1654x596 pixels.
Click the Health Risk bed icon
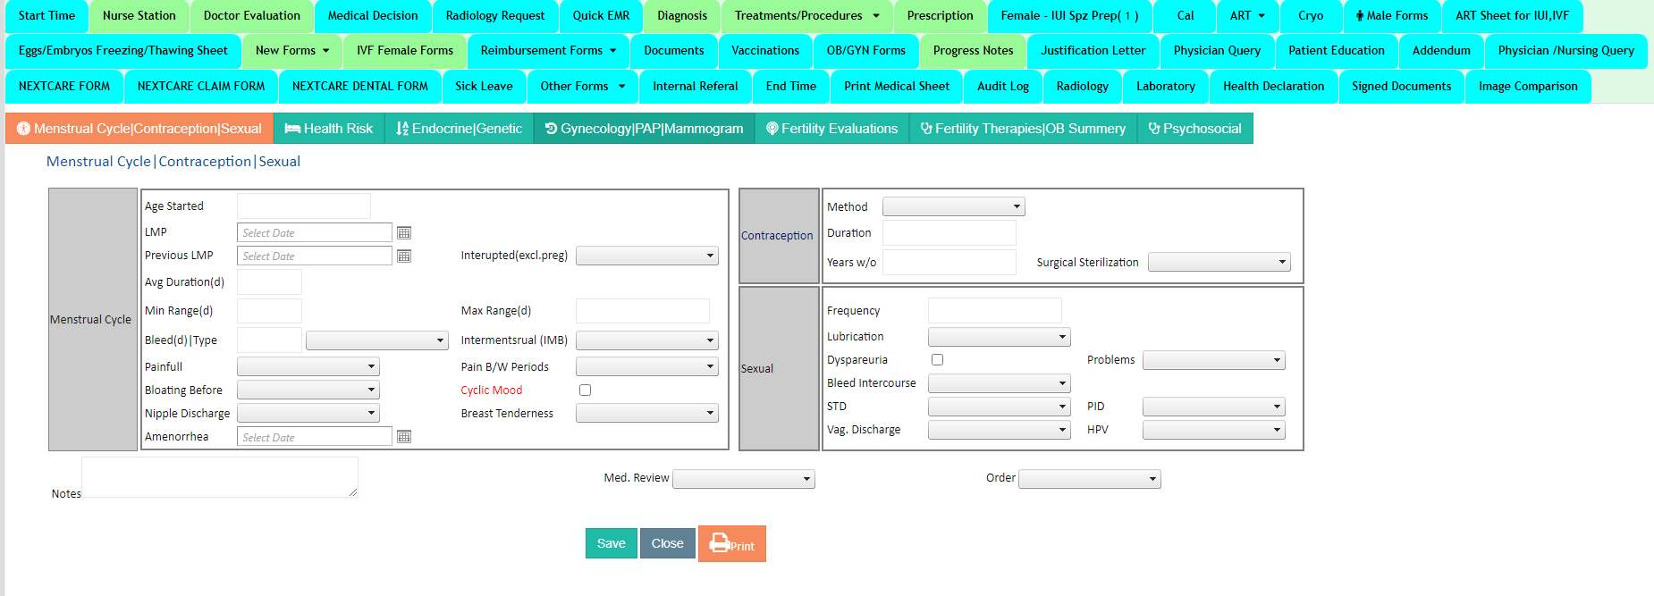coord(292,129)
